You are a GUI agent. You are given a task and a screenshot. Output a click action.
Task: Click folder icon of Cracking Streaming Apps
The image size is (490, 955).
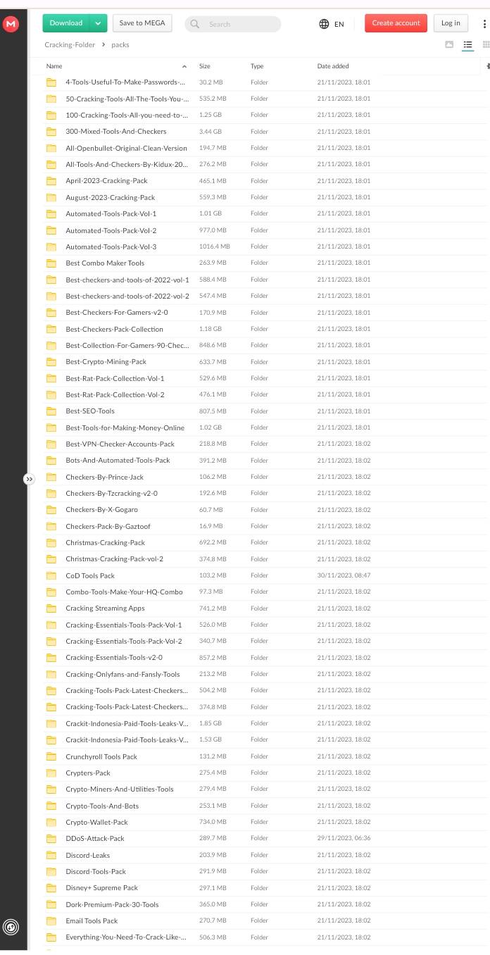(x=51, y=608)
